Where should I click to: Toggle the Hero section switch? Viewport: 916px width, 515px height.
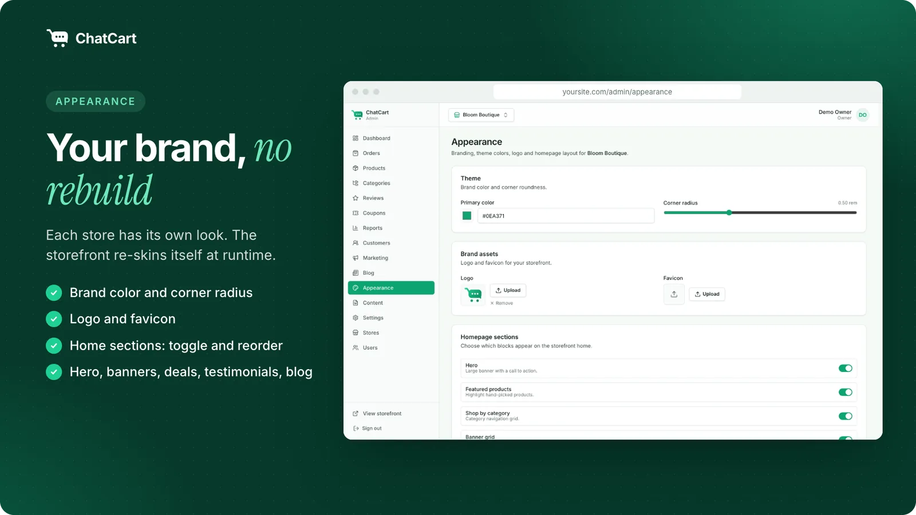click(x=846, y=369)
